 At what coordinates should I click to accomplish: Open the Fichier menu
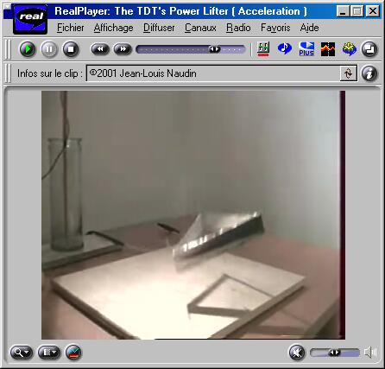[71, 28]
